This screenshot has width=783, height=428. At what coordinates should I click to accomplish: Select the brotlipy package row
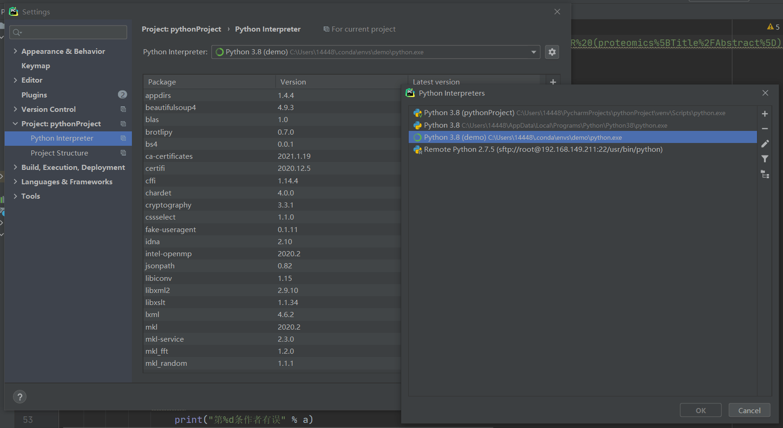pyautogui.click(x=272, y=132)
